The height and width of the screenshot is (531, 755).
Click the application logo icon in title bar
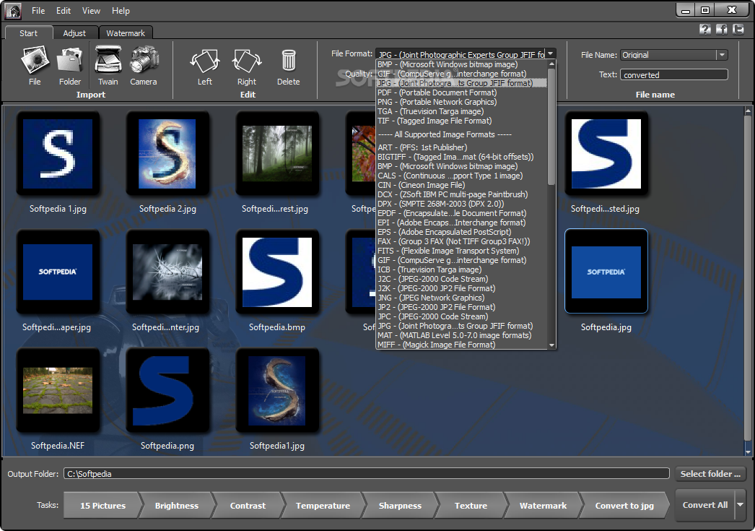click(13, 11)
